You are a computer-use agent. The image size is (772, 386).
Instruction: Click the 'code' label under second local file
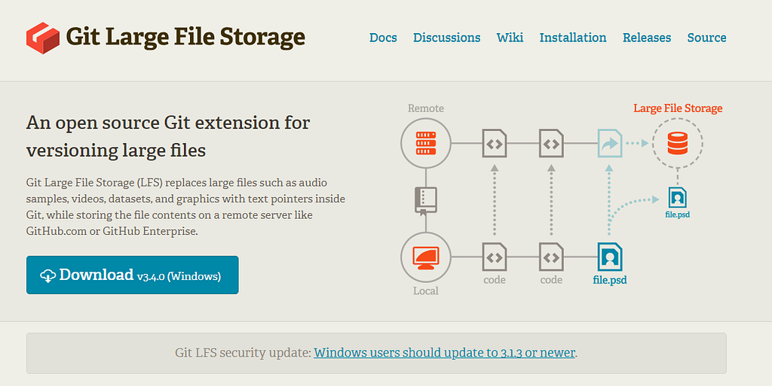551,280
